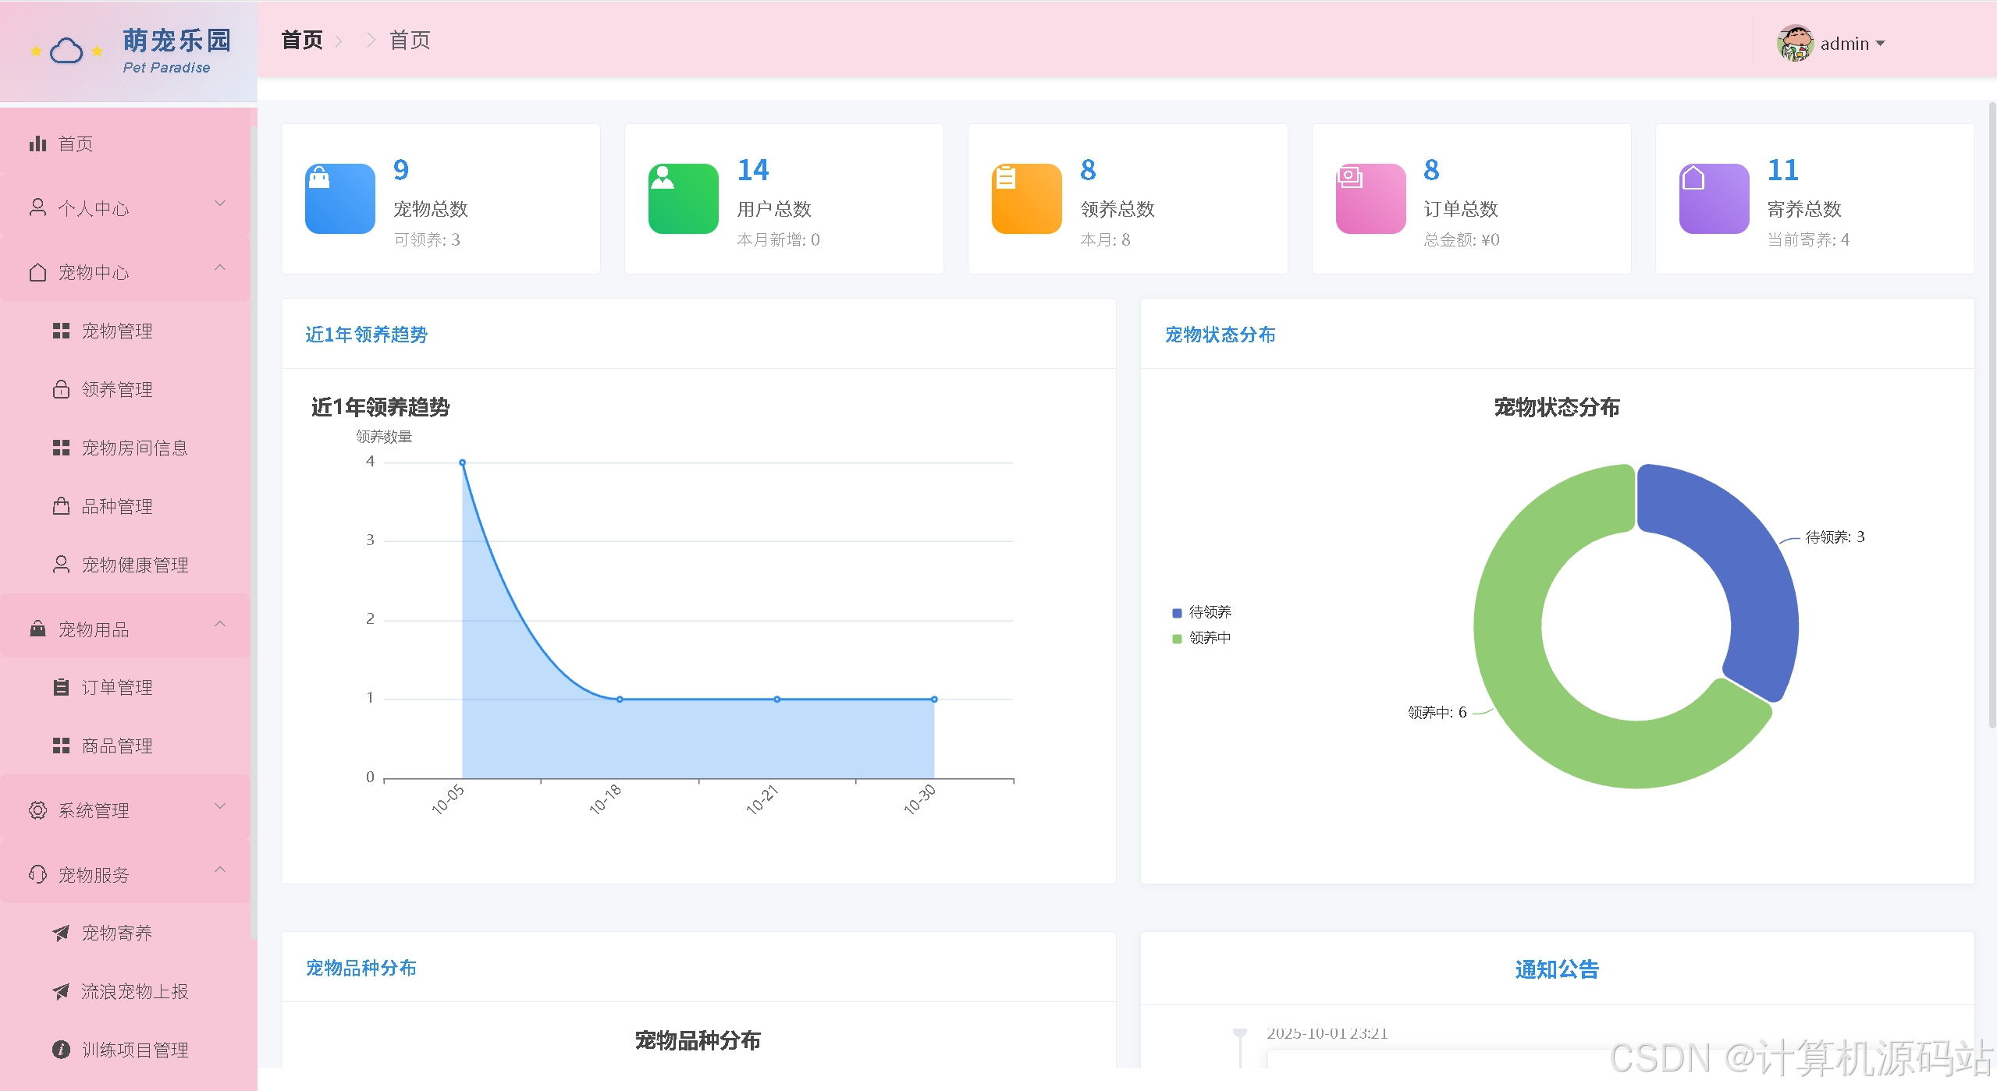
Task: Toggle 领养中 series in pie legend
Action: [1202, 638]
